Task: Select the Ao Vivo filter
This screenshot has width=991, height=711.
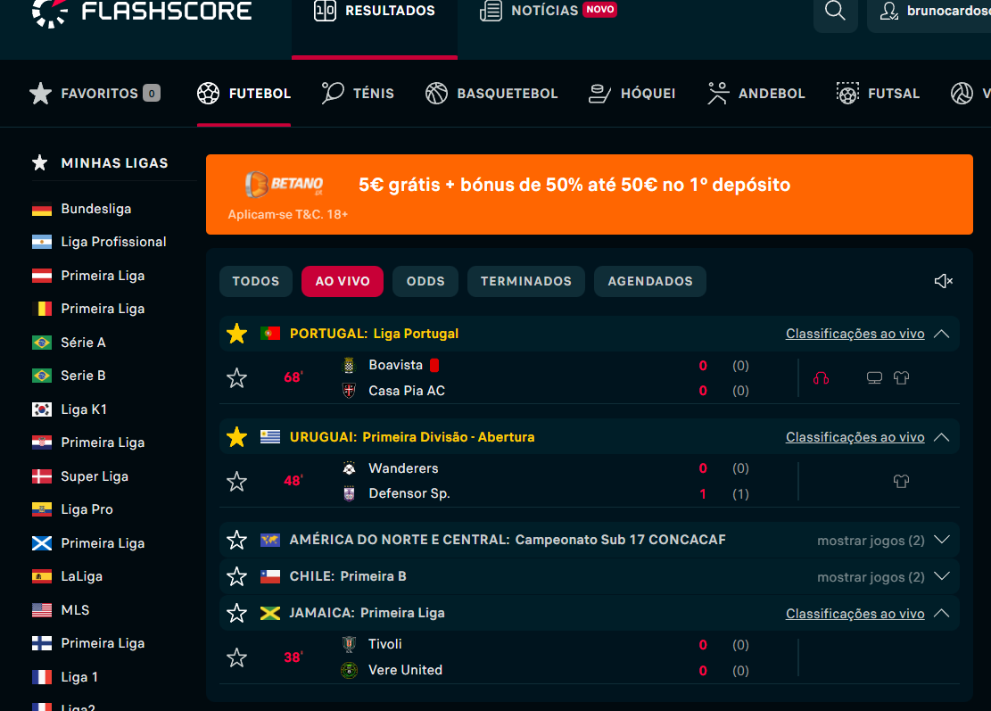Action: coord(343,281)
